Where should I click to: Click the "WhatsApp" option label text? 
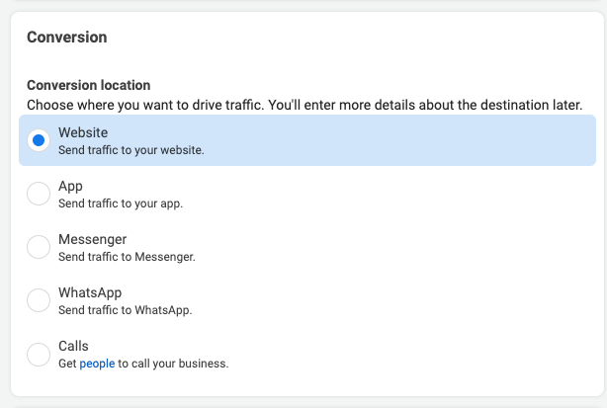click(90, 292)
